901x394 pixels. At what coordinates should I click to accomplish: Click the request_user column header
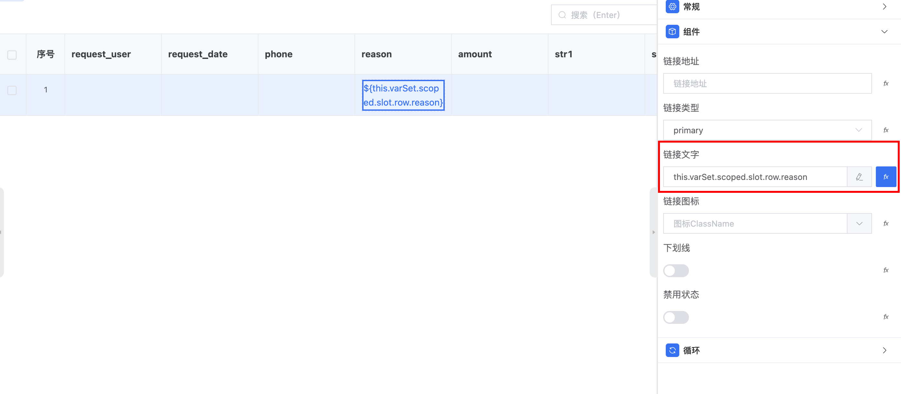tap(113, 54)
